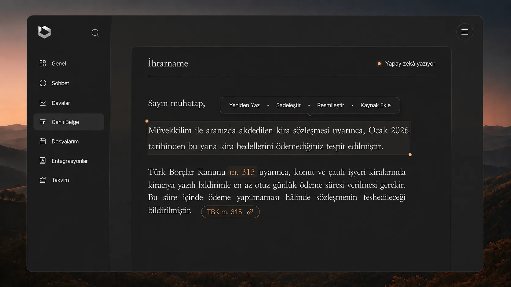Image resolution: width=511 pixels, height=287 pixels.
Task: Click the selection end handle dot
Action: pos(410,155)
